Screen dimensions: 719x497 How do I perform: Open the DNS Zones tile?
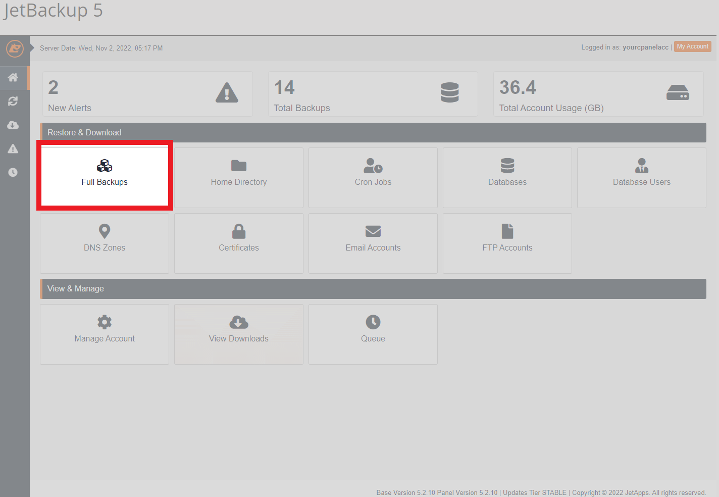point(105,243)
